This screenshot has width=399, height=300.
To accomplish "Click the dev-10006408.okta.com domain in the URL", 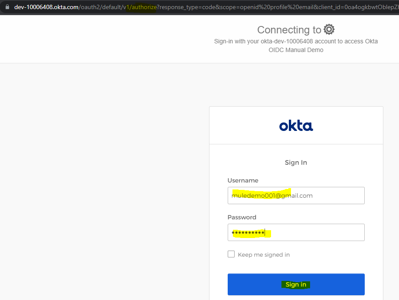I will [46, 7].
